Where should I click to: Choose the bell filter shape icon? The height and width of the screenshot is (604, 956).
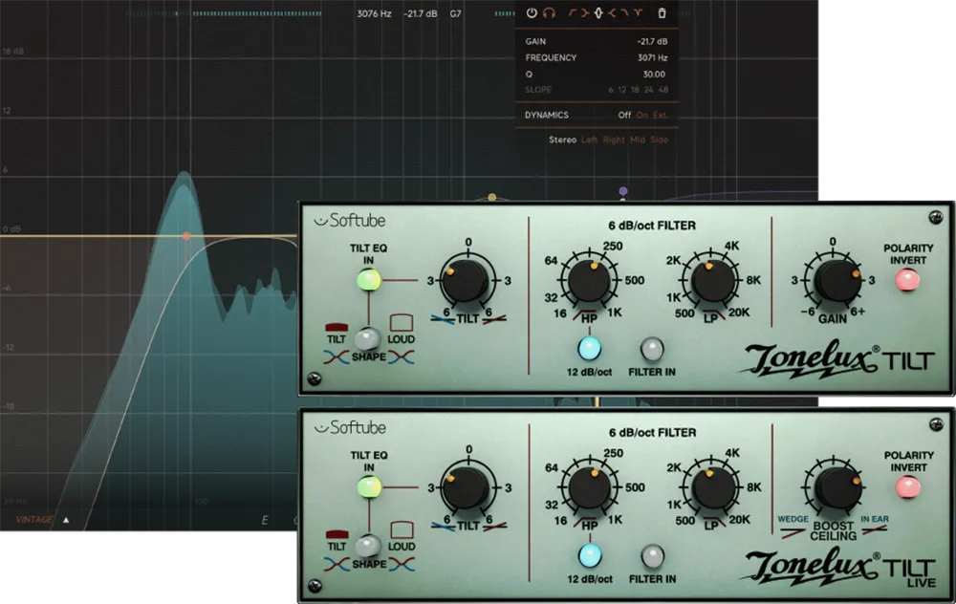tap(599, 12)
